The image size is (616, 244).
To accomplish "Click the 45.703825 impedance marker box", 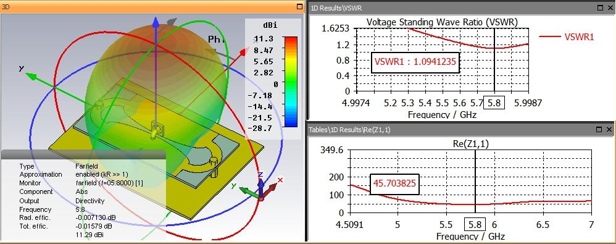I will coord(394,184).
